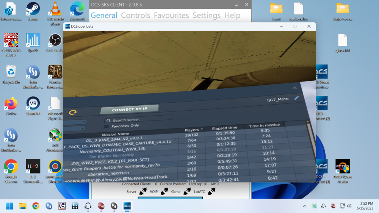
Task: Click the Elapsed time column header
Action: [224, 128]
